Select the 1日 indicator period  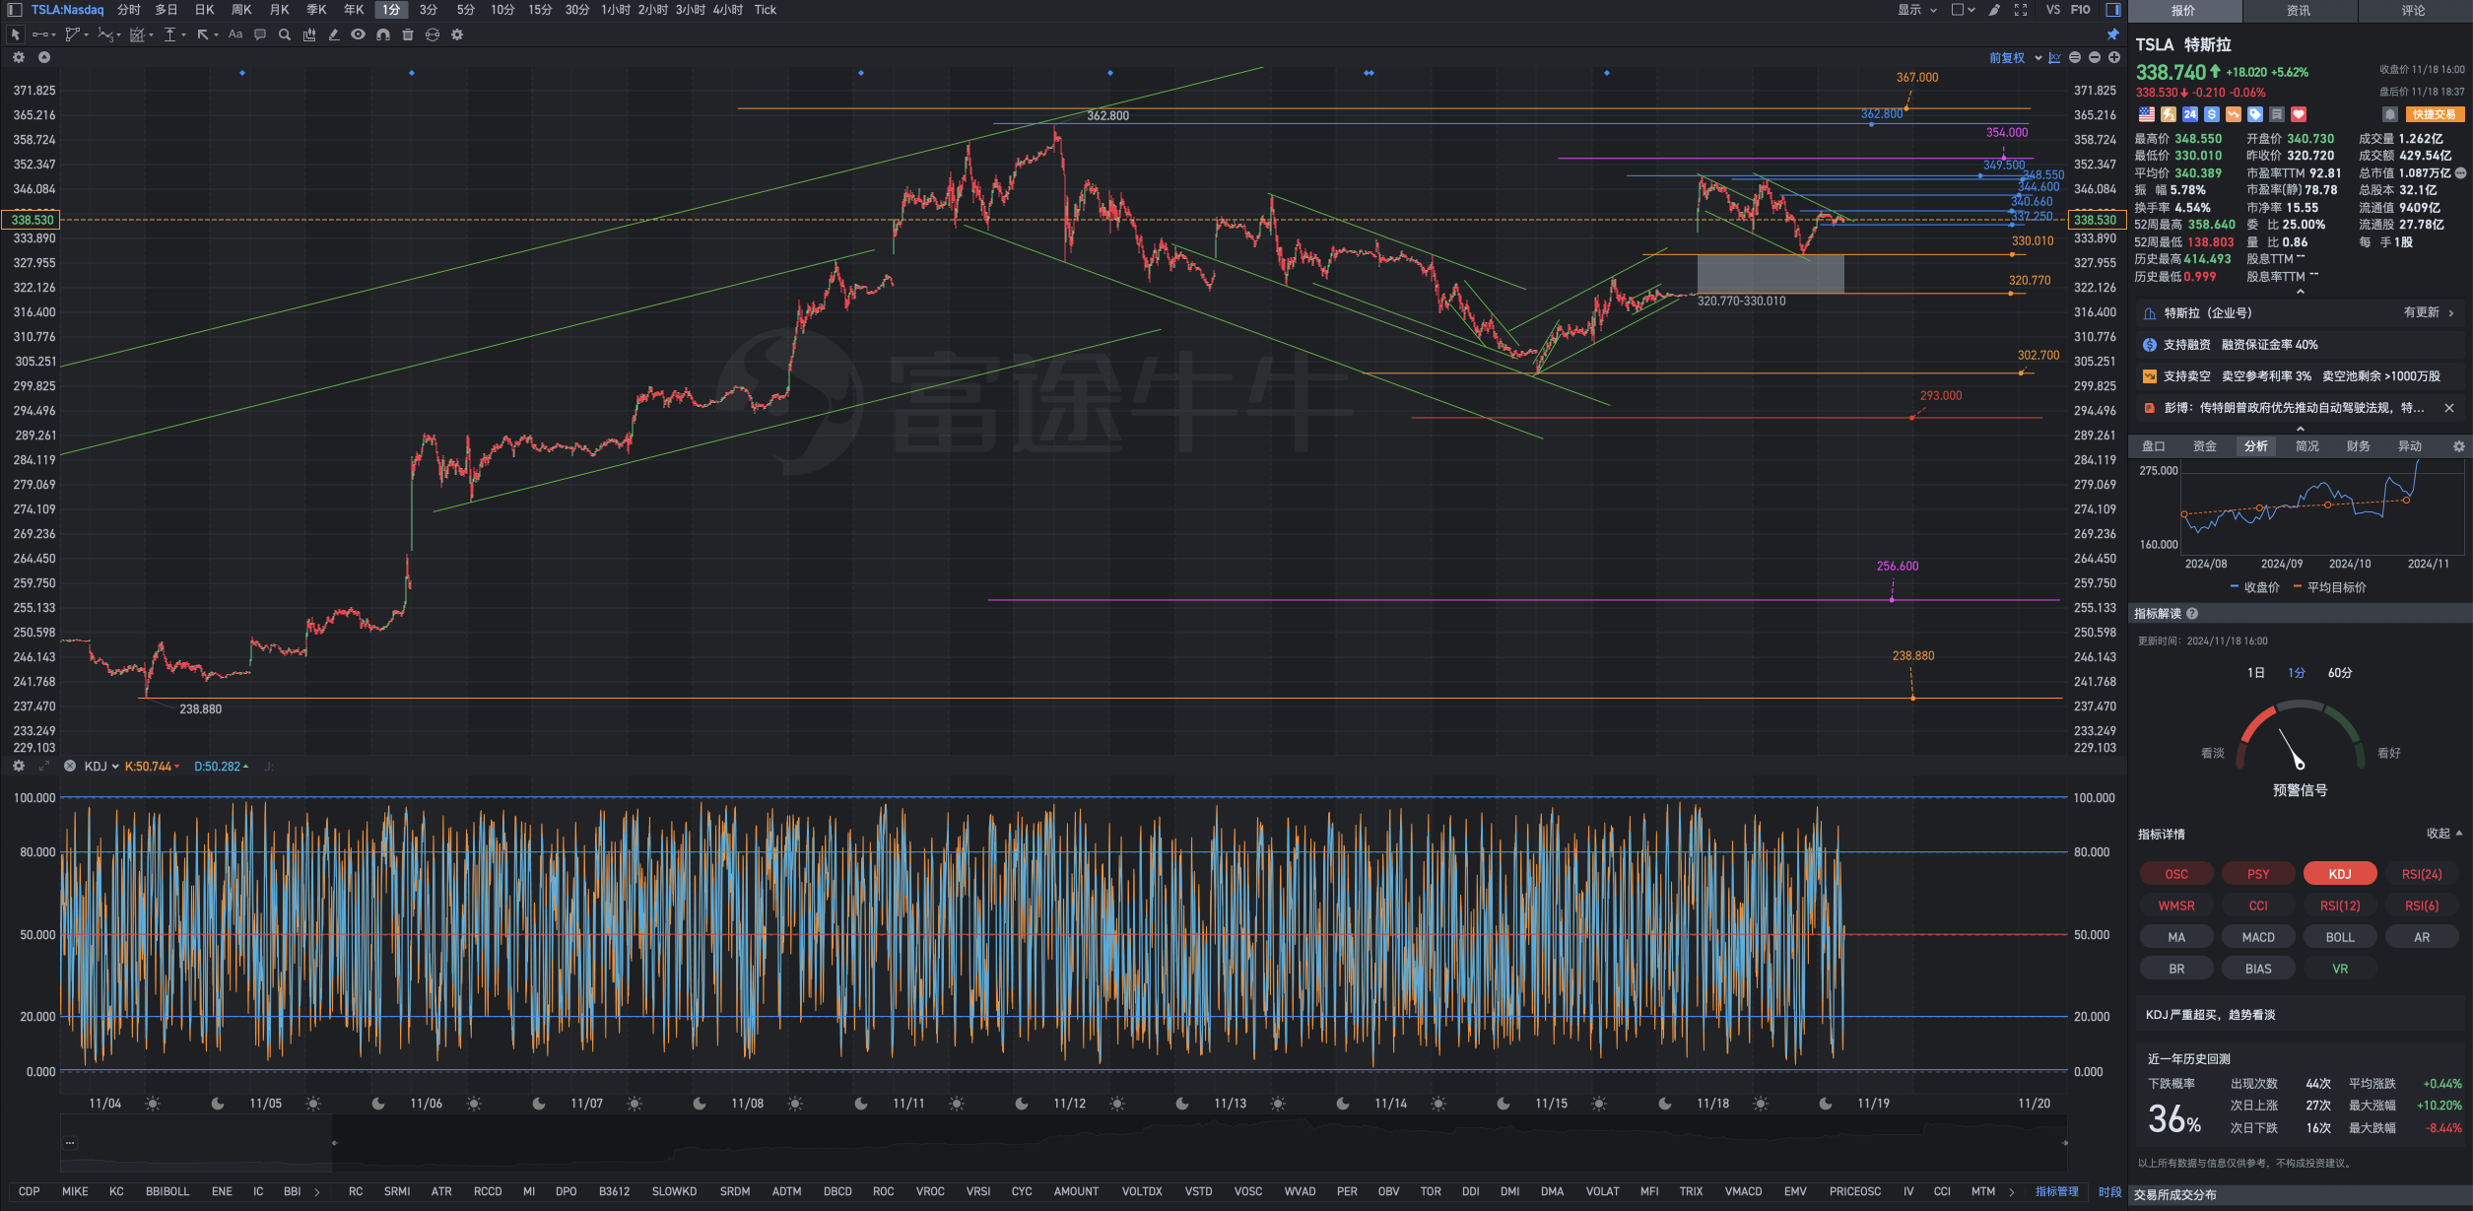pos(2256,673)
